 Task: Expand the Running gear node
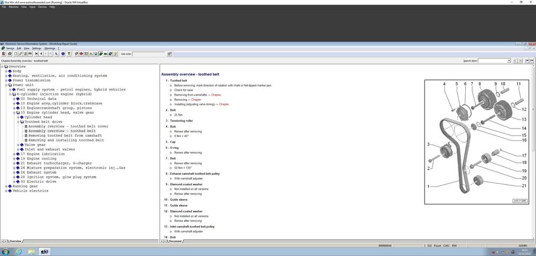coord(6,186)
